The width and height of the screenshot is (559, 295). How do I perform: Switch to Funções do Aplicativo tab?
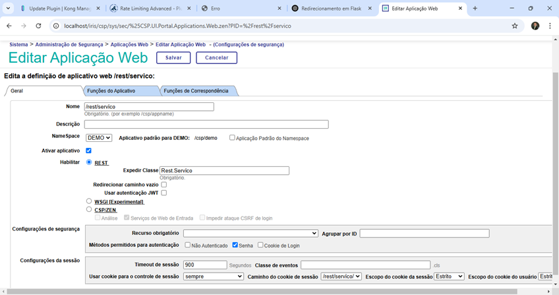click(111, 90)
